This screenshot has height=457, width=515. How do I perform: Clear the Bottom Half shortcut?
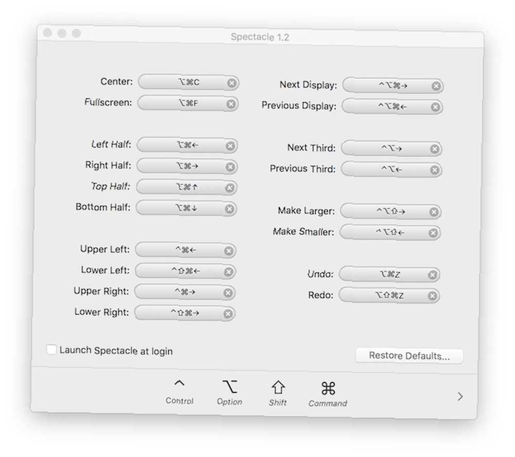(230, 209)
